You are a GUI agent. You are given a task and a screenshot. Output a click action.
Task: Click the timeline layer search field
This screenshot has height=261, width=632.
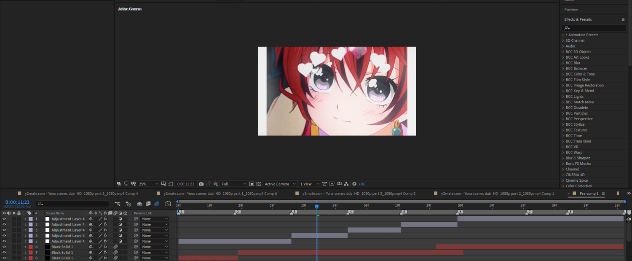(x=72, y=204)
